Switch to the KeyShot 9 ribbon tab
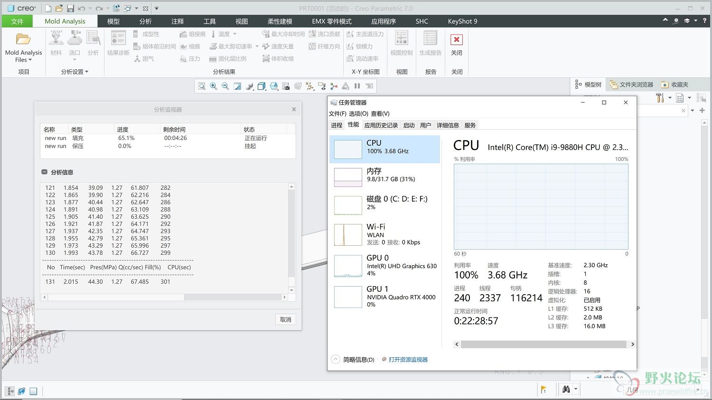Viewport: 712px width, 400px height. click(x=462, y=21)
